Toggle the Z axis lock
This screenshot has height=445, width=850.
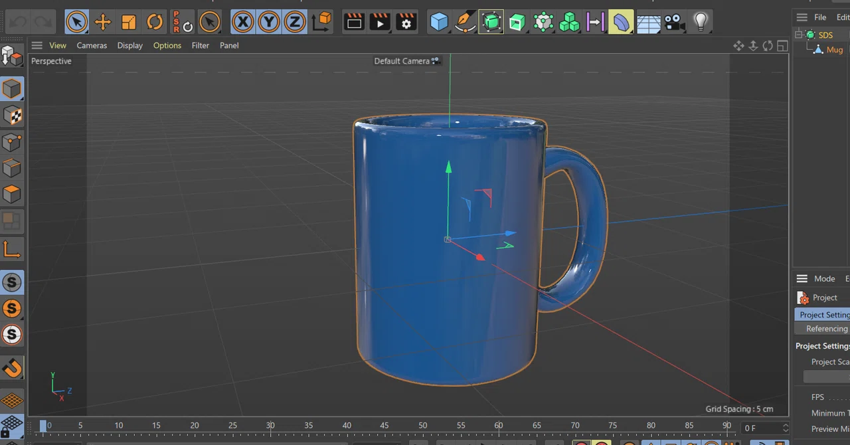(295, 22)
